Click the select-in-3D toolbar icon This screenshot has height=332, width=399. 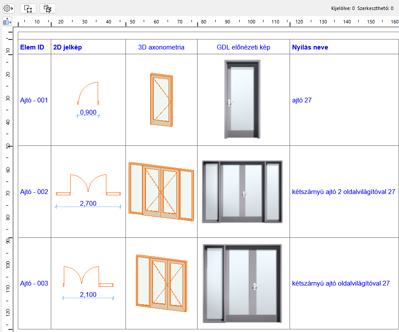tap(48, 8)
